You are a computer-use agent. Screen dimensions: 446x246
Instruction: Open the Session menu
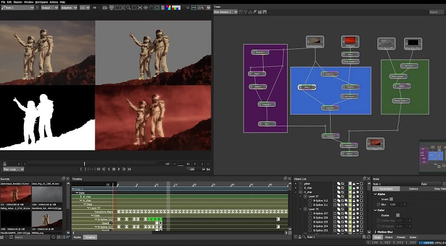(18, 2)
